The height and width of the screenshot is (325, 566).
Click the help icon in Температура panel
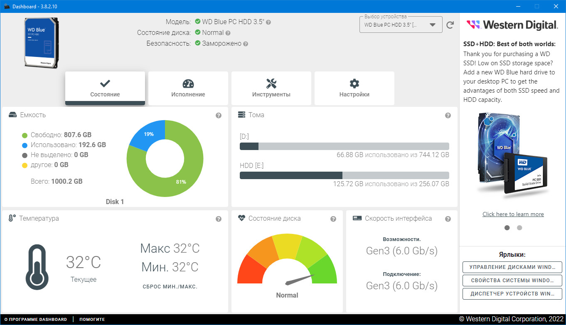[219, 219]
